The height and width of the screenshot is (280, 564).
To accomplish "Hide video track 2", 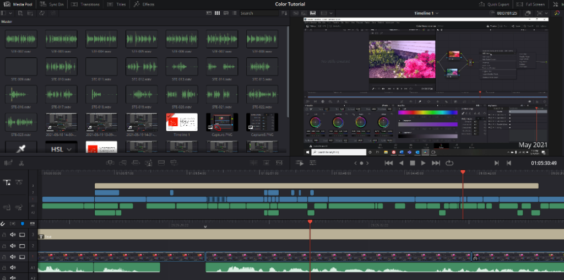I will pyautogui.click(x=22, y=246).
